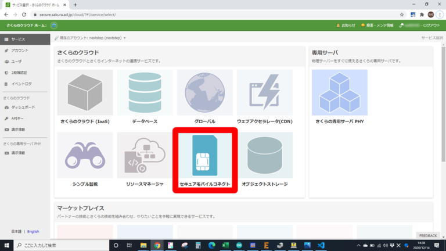Open the グローバル globe service tile

205,97
